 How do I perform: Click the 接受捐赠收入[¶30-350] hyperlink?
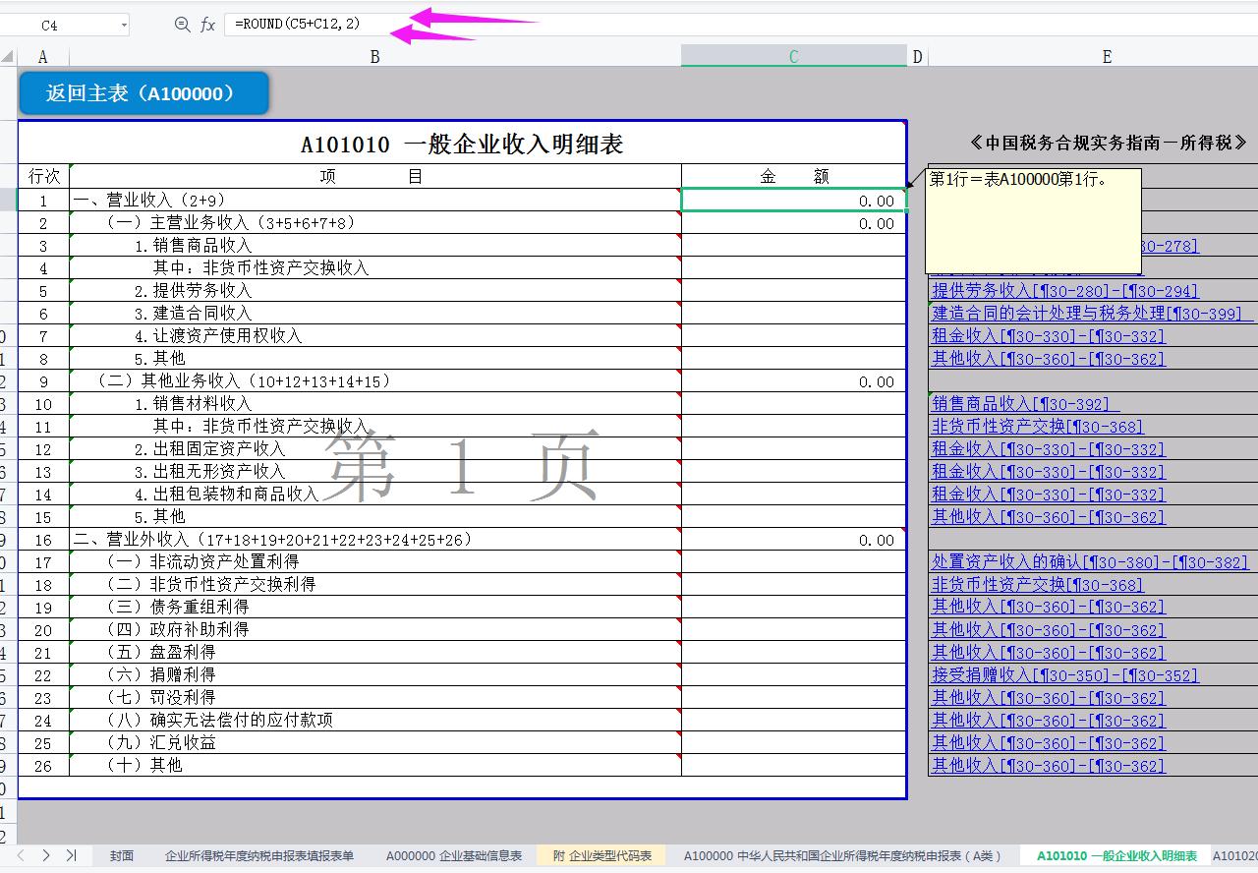click(x=1066, y=675)
